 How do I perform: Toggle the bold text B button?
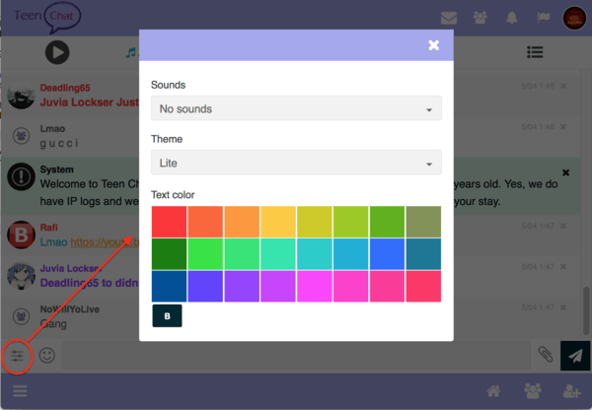pyautogui.click(x=167, y=315)
